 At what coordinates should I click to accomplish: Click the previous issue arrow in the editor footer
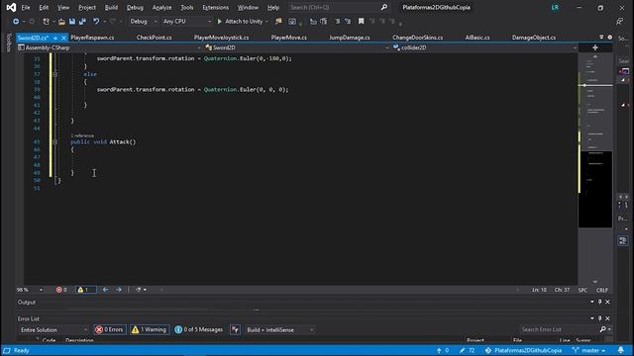coord(105,290)
